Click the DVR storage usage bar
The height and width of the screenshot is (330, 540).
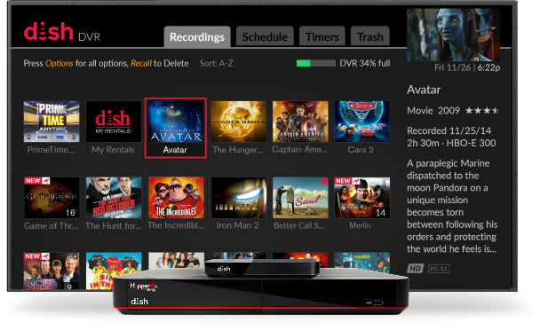click(x=316, y=63)
